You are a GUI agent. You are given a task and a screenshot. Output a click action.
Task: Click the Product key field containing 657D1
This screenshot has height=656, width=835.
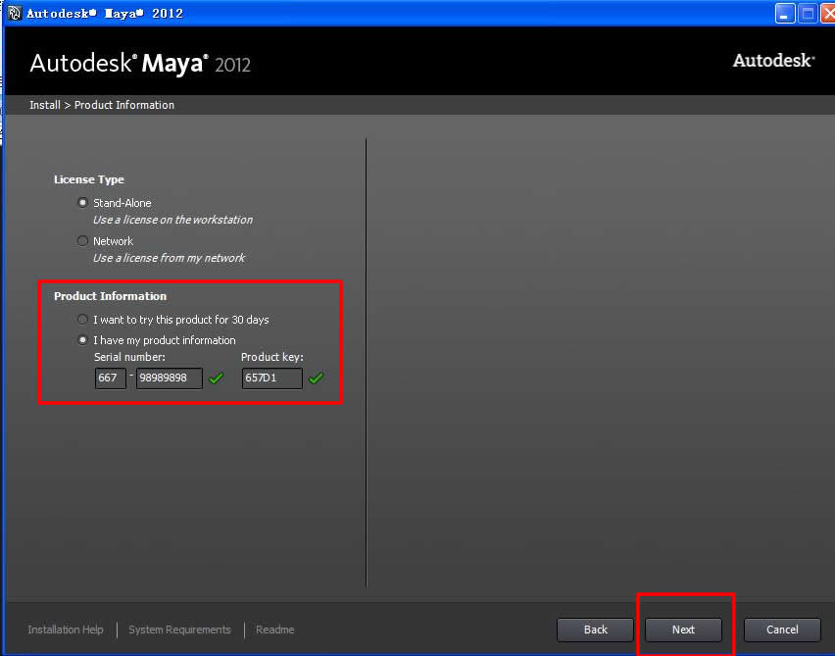click(x=272, y=378)
